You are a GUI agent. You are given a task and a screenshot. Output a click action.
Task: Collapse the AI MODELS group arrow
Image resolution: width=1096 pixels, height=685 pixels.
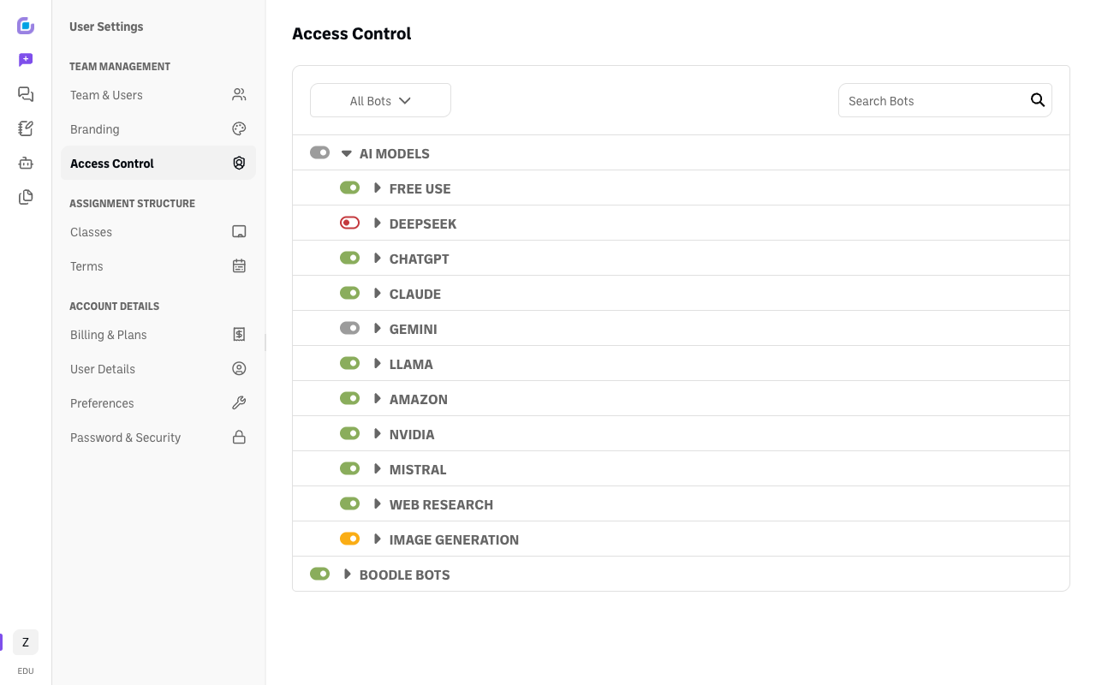point(347,153)
